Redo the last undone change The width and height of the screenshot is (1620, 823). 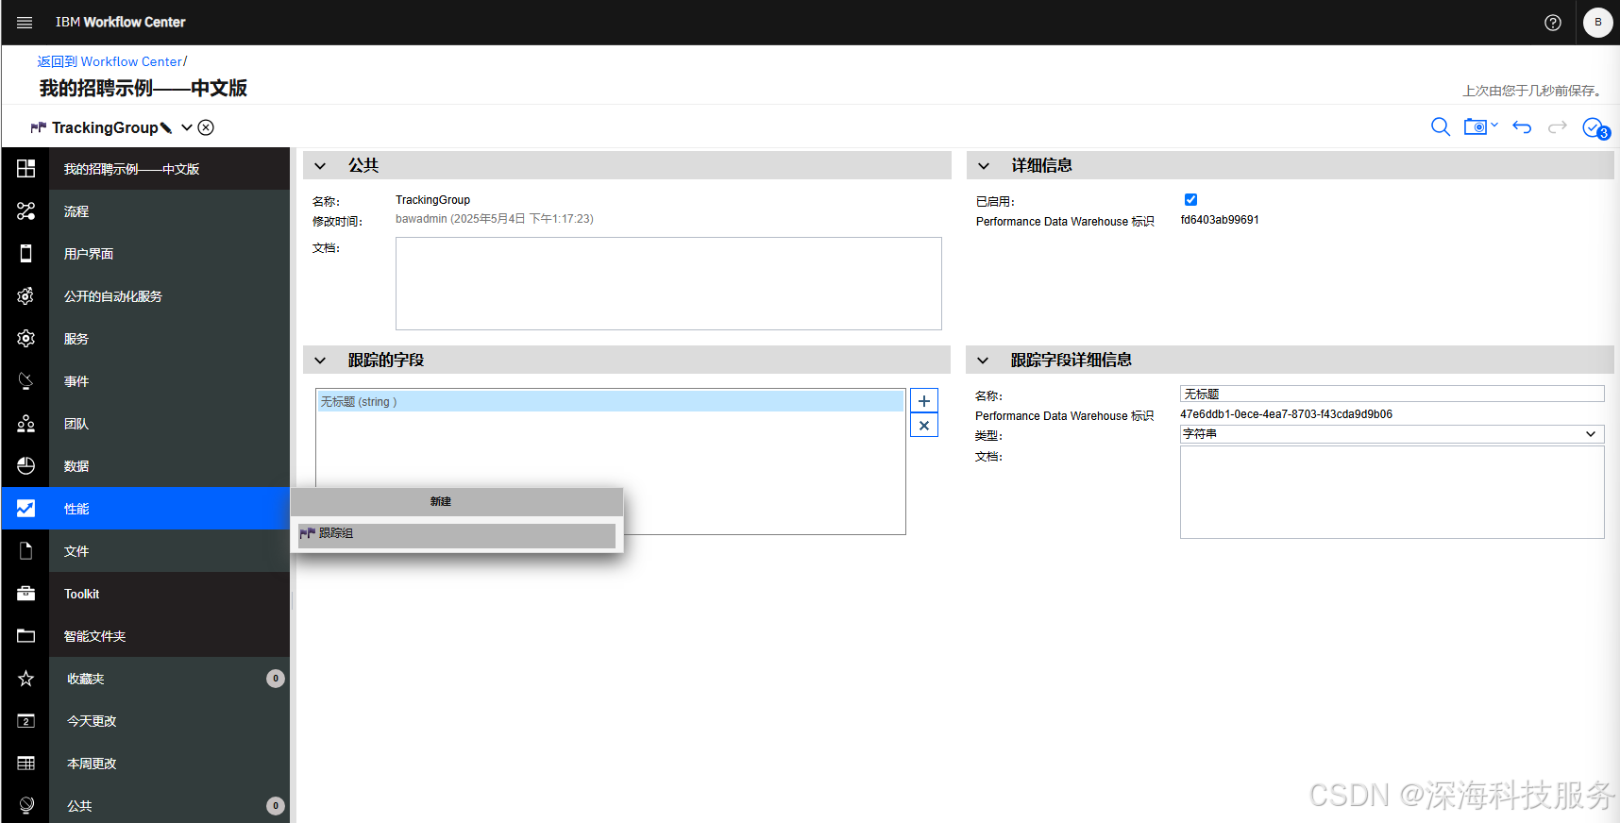click(1558, 127)
